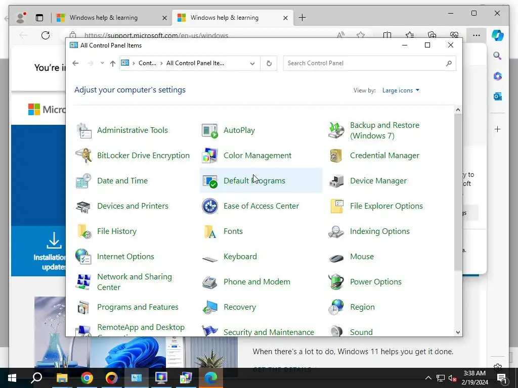This screenshot has height=388, width=518.
Task: Open the View by Large icons dropdown
Action: click(x=401, y=90)
